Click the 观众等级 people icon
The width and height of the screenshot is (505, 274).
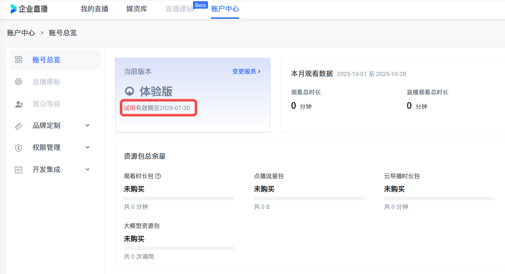18,104
